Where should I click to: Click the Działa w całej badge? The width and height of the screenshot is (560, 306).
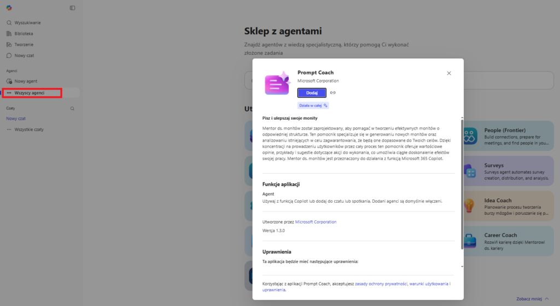pyautogui.click(x=313, y=105)
